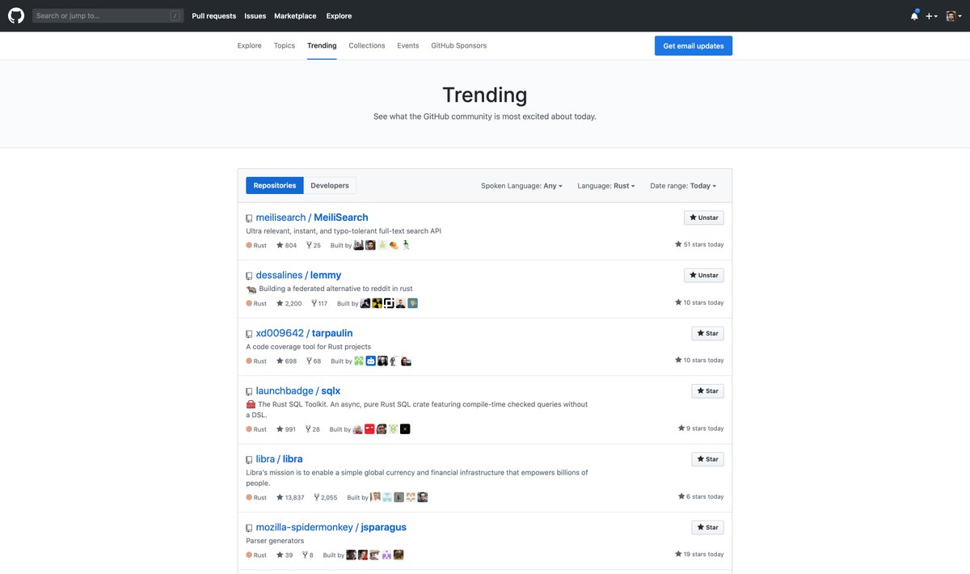The image size is (970, 574).
Task: Click first contributor avatar of MeiliSearch
Action: click(359, 245)
